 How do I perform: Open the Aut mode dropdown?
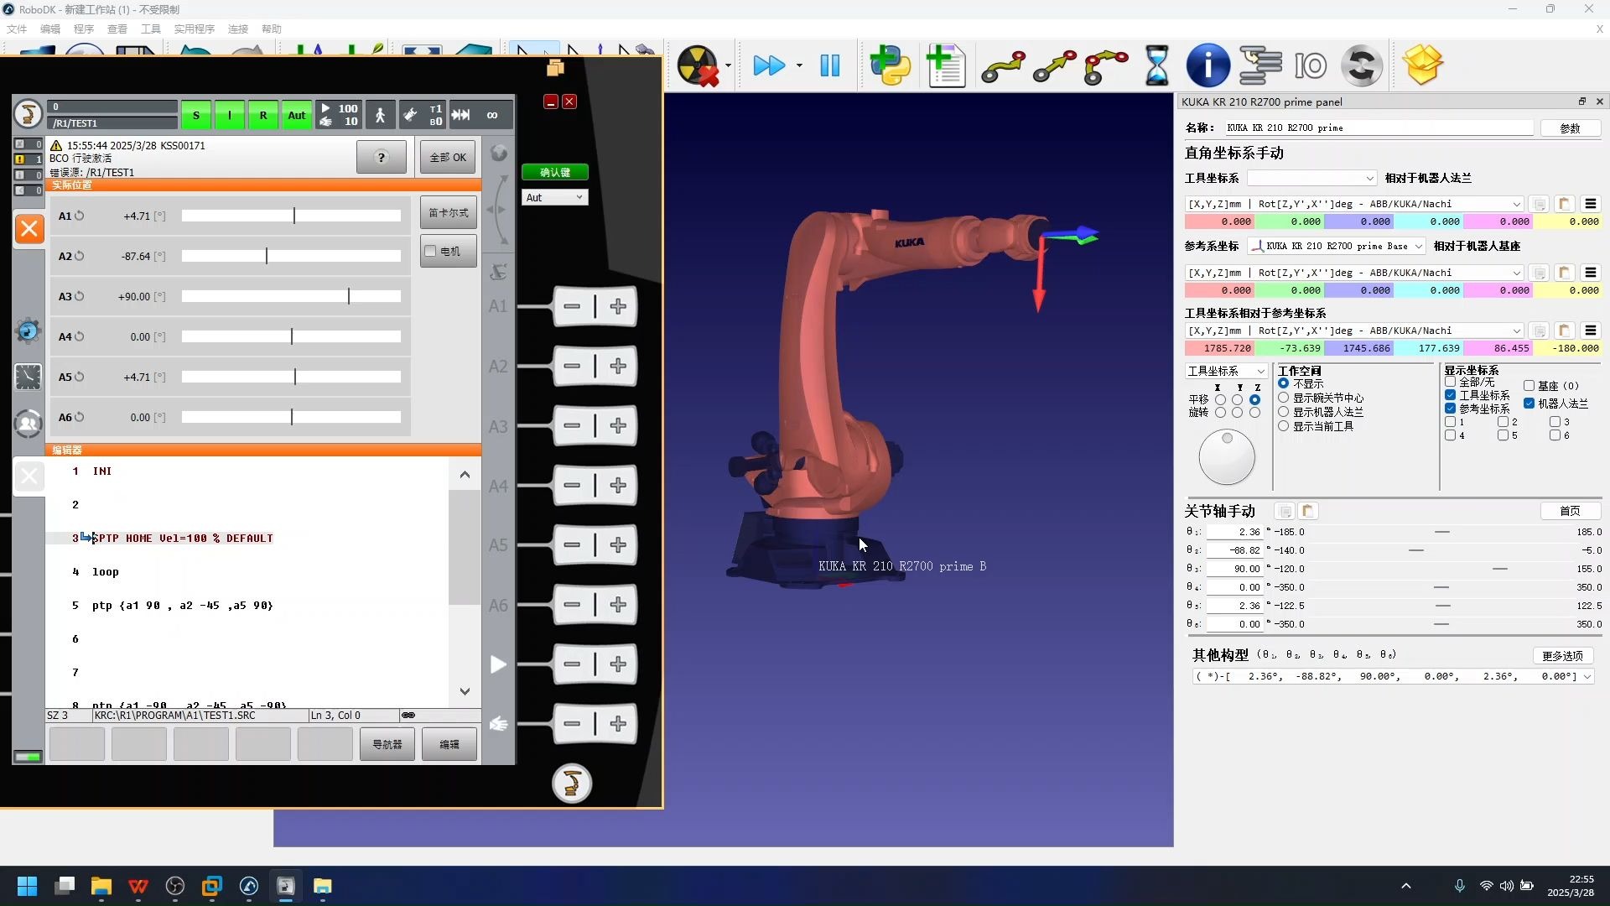click(554, 197)
